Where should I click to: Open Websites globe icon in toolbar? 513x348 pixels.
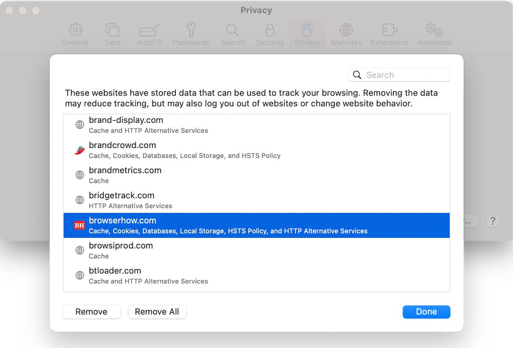pos(346,30)
